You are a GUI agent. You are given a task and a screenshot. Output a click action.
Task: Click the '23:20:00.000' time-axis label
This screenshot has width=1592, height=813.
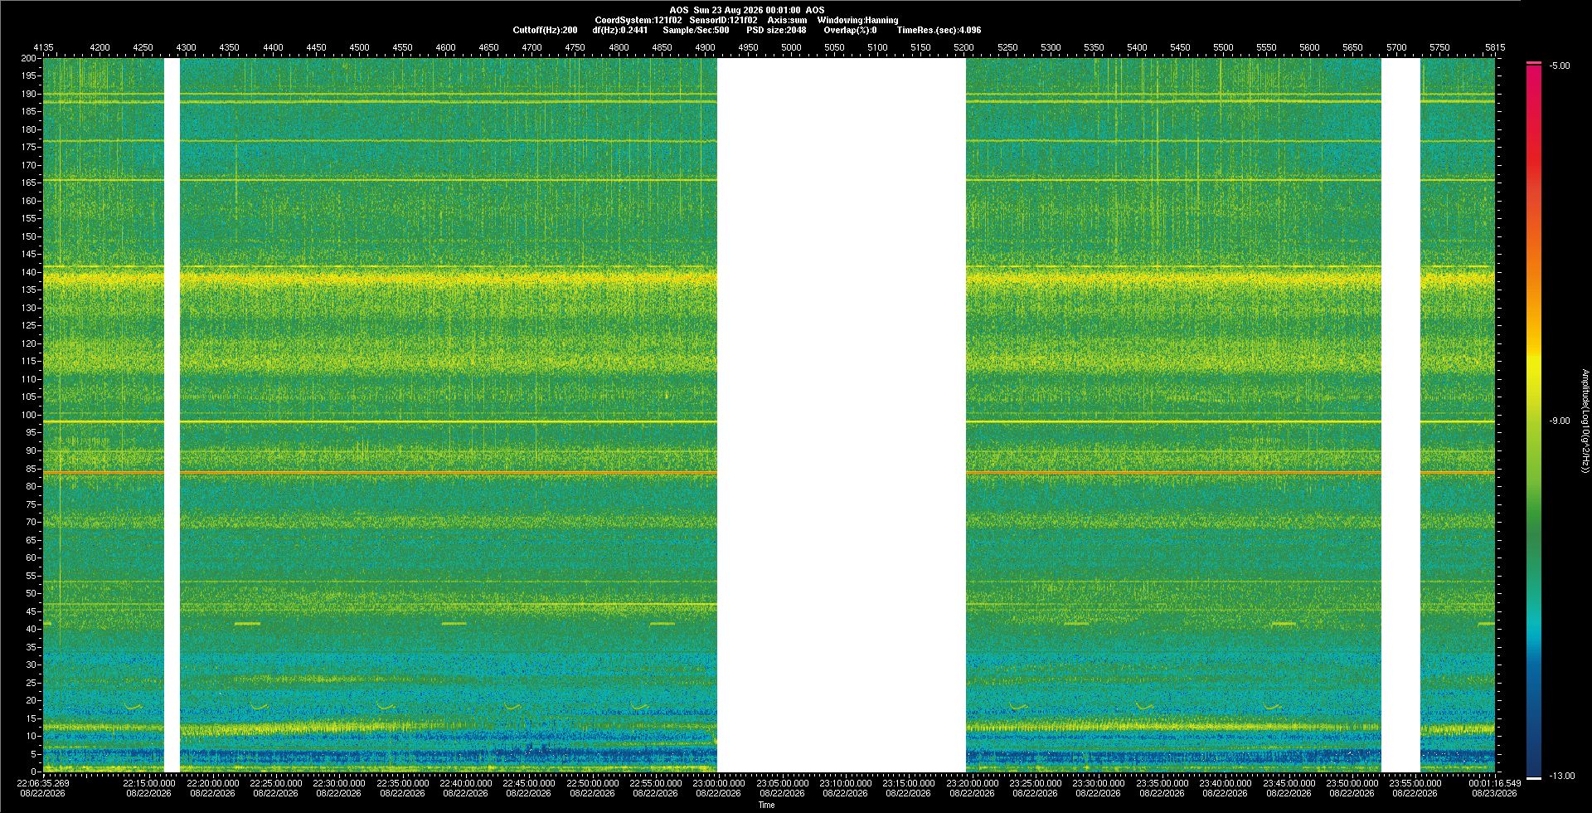972,782
